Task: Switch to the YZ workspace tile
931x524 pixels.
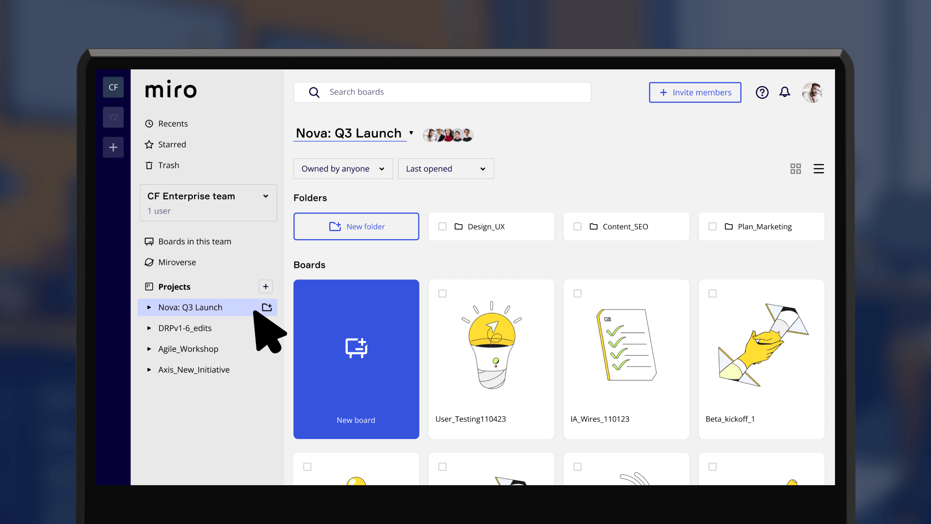Action: pyautogui.click(x=113, y=117)
